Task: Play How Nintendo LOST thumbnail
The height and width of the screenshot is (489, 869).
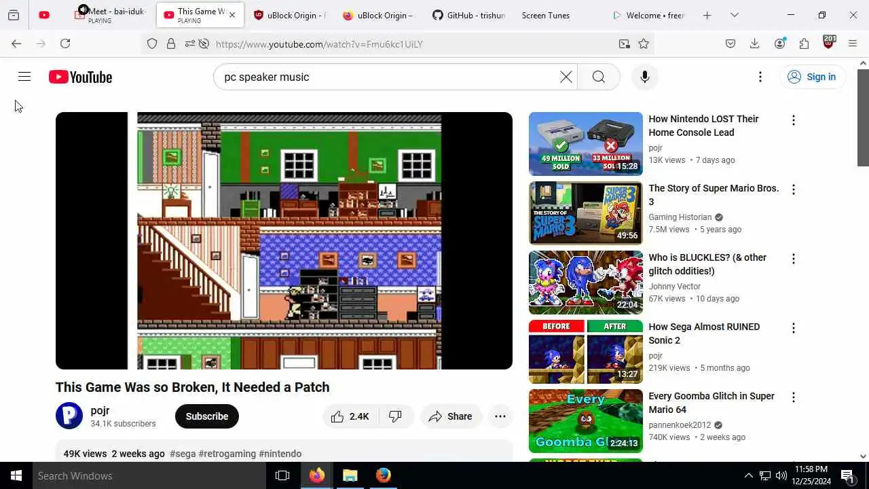Action: (x=586, y=144)
